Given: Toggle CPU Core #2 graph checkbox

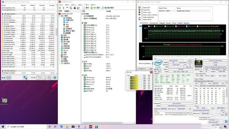Looking at the screenshot, I should click(165, 27).
